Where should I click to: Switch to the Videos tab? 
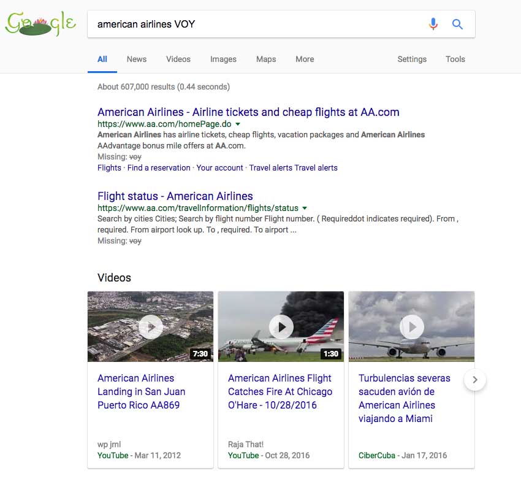[x=178, y=60]
